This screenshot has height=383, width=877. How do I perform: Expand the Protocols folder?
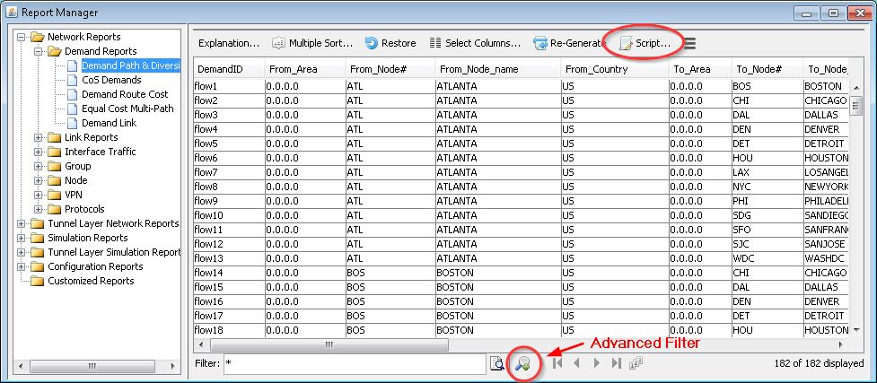click(x=38, y=209)
